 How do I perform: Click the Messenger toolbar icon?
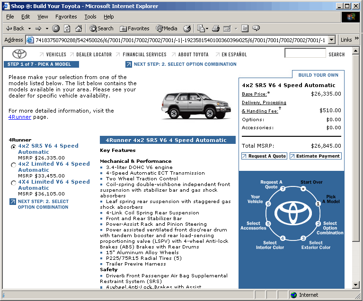(256, 28)
